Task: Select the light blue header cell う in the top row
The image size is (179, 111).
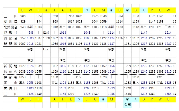Action: [87, 10]
